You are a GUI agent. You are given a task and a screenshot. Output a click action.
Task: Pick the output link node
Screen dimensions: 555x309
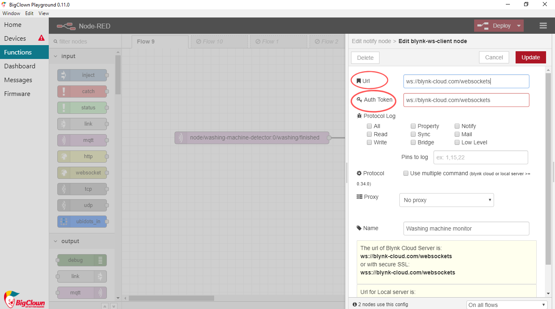click(82, 276)
